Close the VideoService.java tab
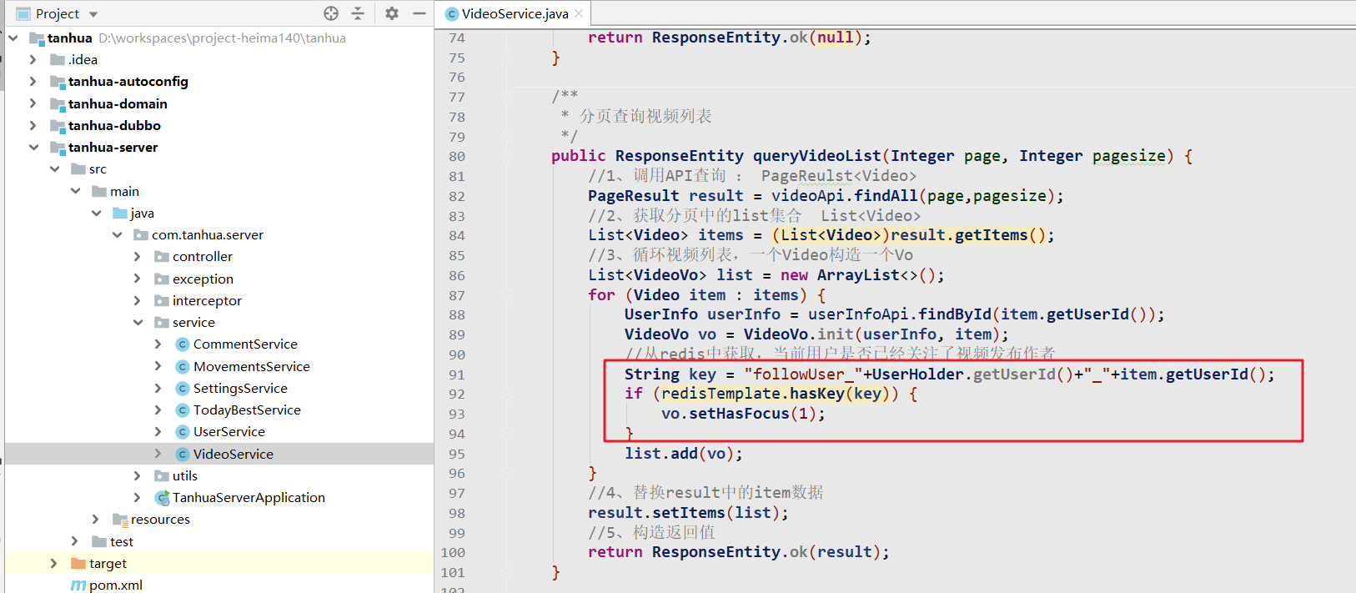The image size is (1356, 593). pos(579,13)
